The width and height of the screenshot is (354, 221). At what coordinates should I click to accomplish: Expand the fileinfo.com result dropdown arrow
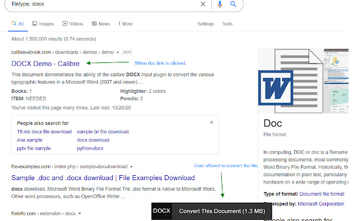[x=80, y=214]
